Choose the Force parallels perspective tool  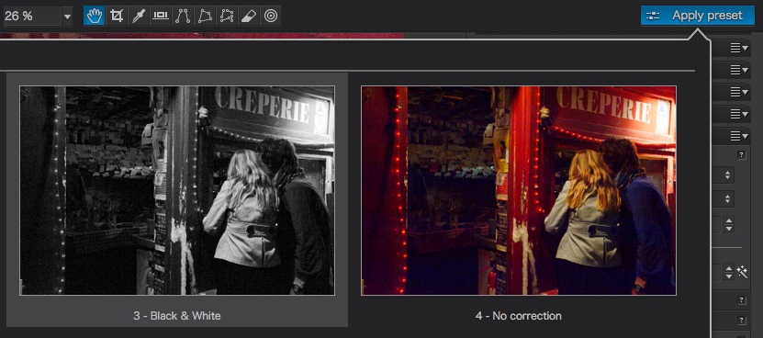pyautogui.click(x=183, y=16)
